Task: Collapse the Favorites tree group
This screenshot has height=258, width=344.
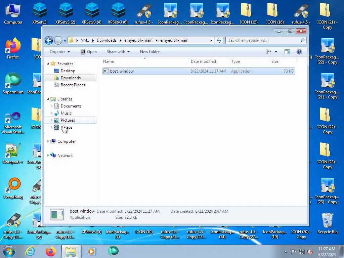Action: click(x=48, y=63)
